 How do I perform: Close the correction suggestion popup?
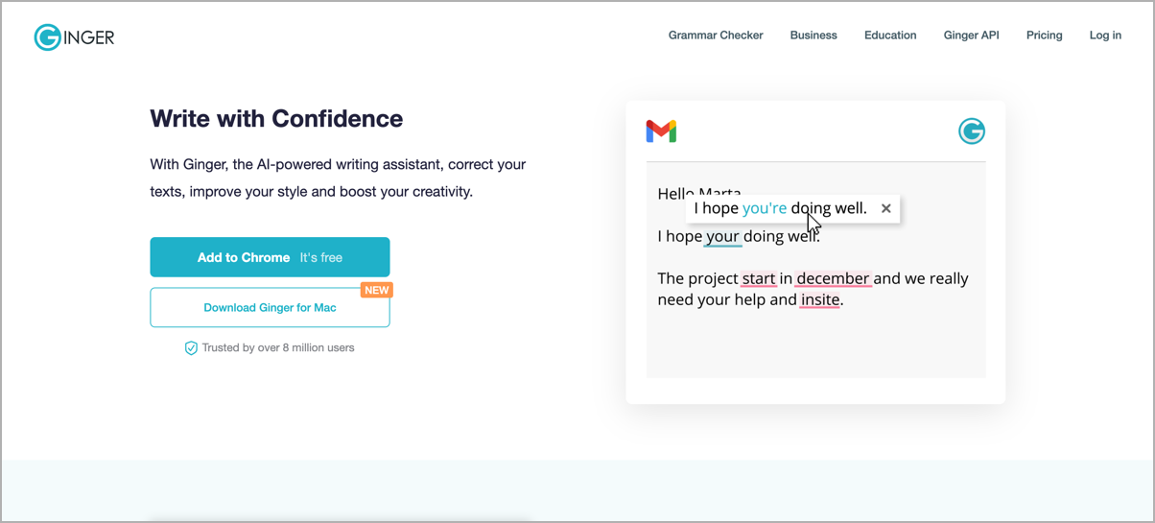[886, 208]
